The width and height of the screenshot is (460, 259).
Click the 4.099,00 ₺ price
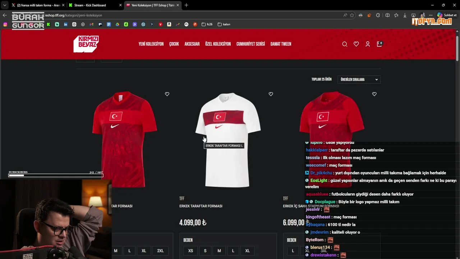(193, 223)
